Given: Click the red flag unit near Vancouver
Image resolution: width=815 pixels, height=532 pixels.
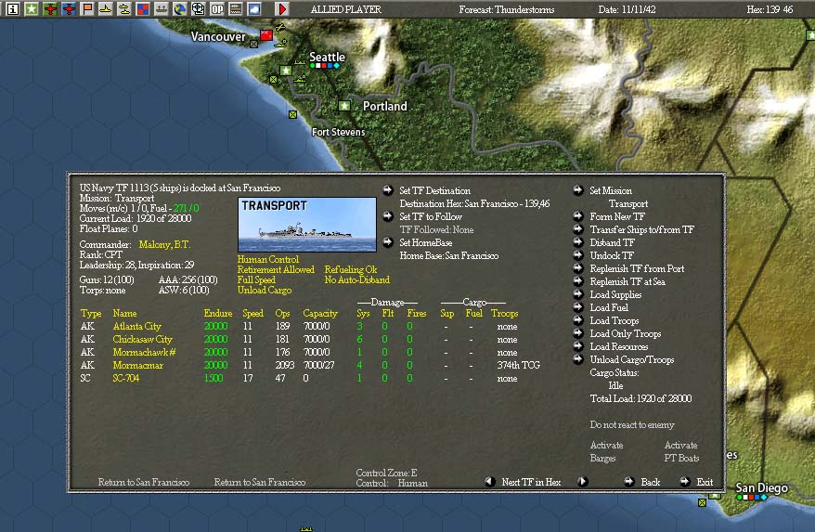Looking at the screenshot, I should pos(266,35).
